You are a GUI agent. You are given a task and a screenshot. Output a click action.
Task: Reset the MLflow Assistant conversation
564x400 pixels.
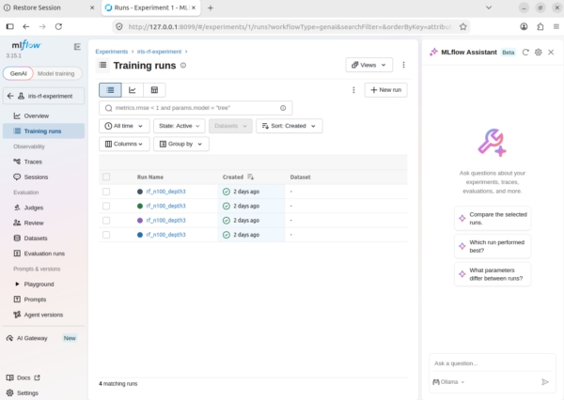pyautogui.click(x=525, y=52)
